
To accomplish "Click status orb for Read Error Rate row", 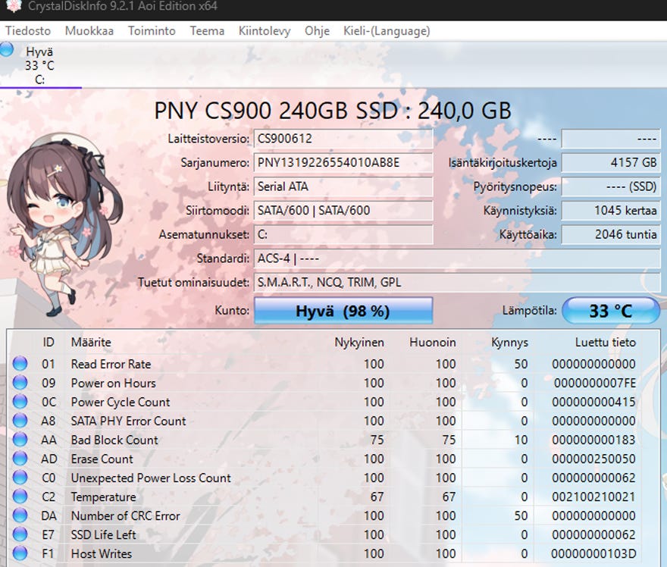I will (20, 364).
